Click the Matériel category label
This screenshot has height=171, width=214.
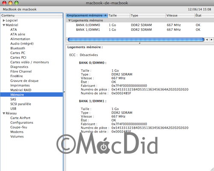[x=12, y=25]
